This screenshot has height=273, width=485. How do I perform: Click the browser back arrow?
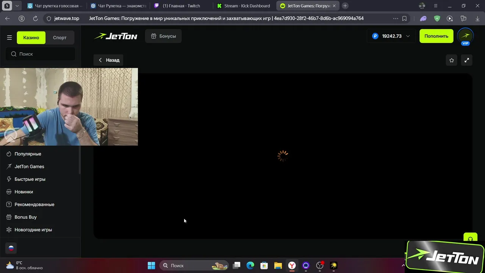pyautogui.click(x=8, y=18)
